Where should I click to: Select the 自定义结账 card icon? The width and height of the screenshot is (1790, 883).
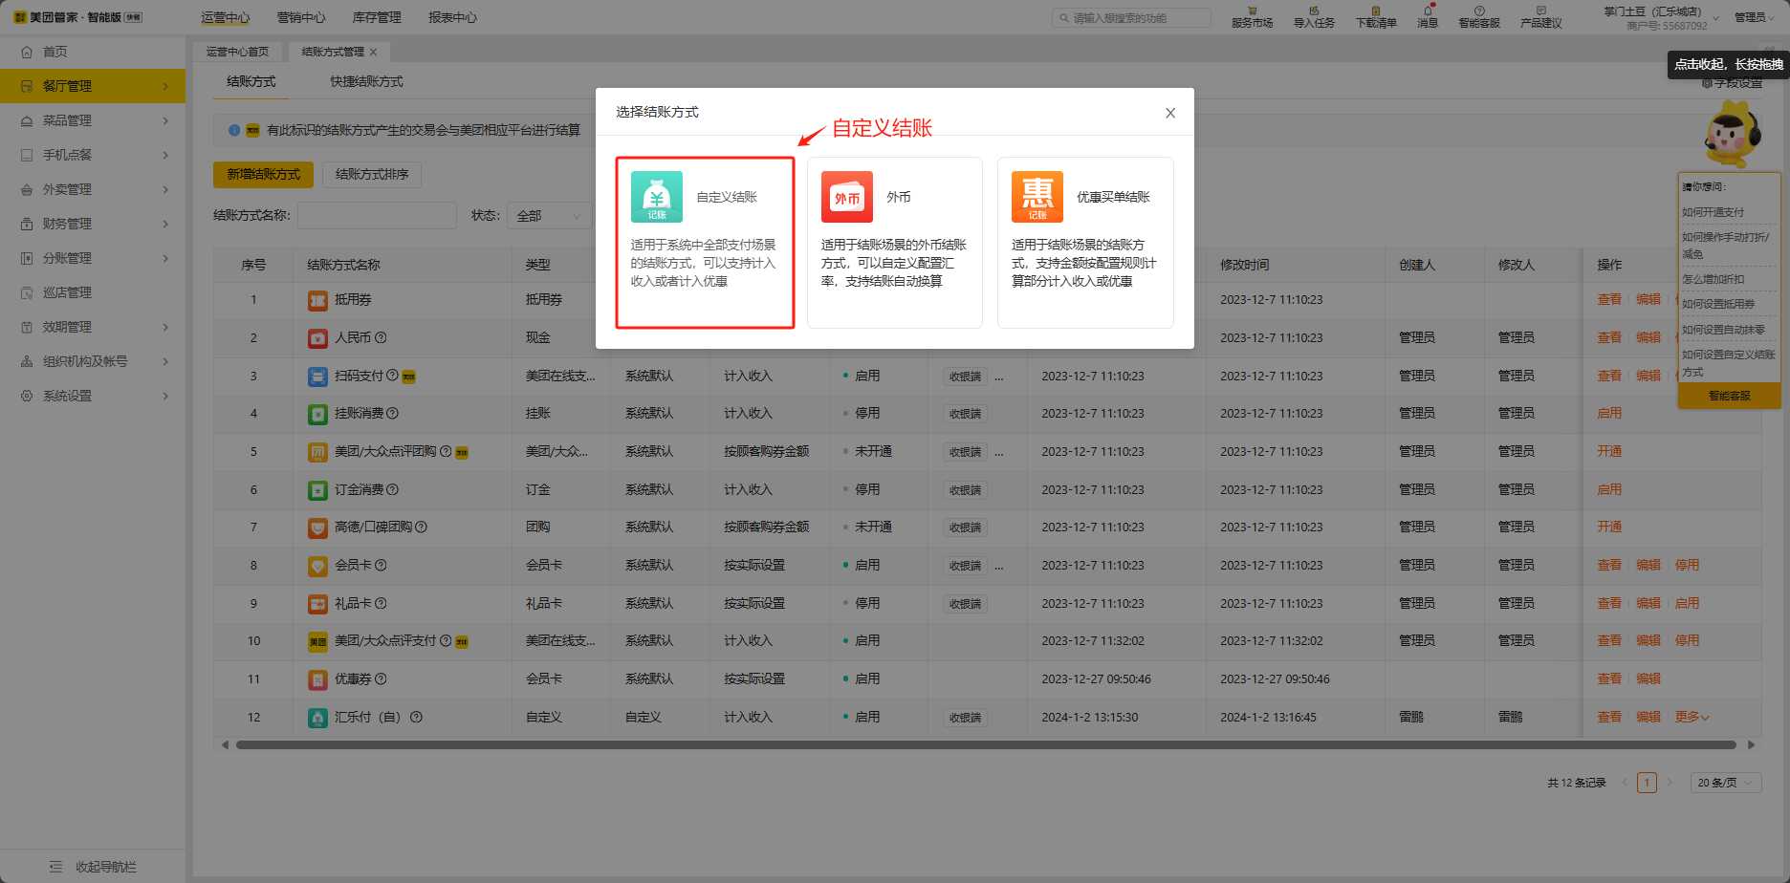[656, 197]
